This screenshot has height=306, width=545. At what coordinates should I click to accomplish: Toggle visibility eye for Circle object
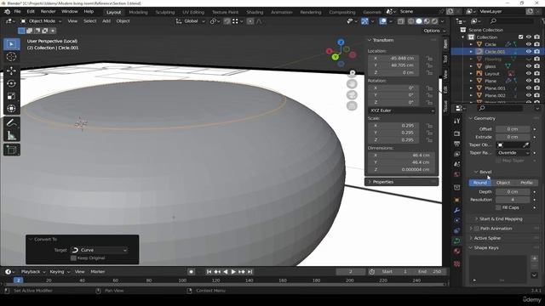[x=528, y=44]
